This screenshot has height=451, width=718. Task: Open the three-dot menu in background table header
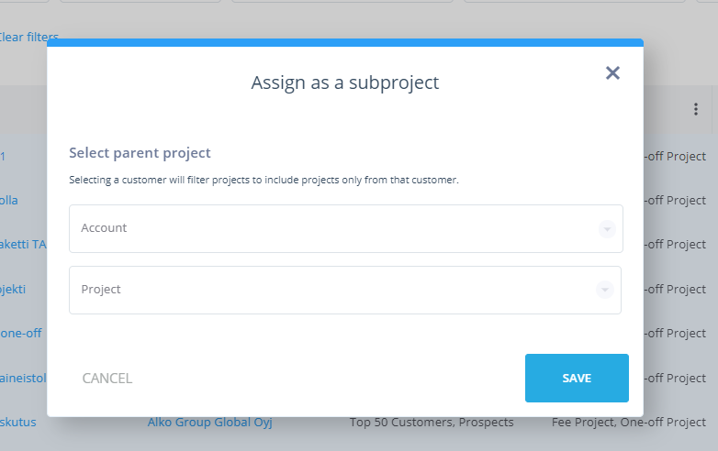(696, 109)
